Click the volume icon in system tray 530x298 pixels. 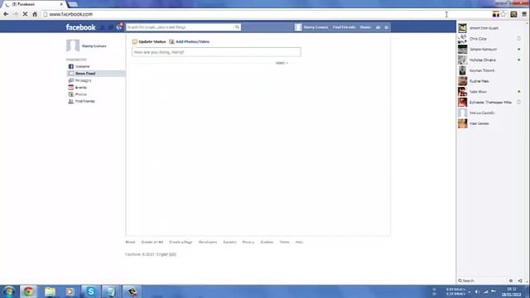(x=477, y=291)
